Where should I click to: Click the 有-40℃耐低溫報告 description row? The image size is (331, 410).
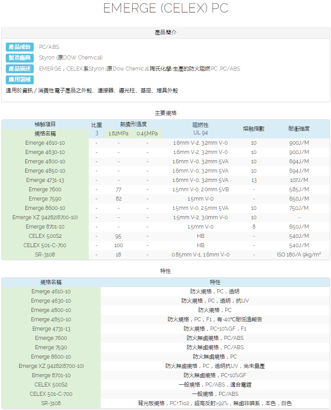tap(215, 319)
